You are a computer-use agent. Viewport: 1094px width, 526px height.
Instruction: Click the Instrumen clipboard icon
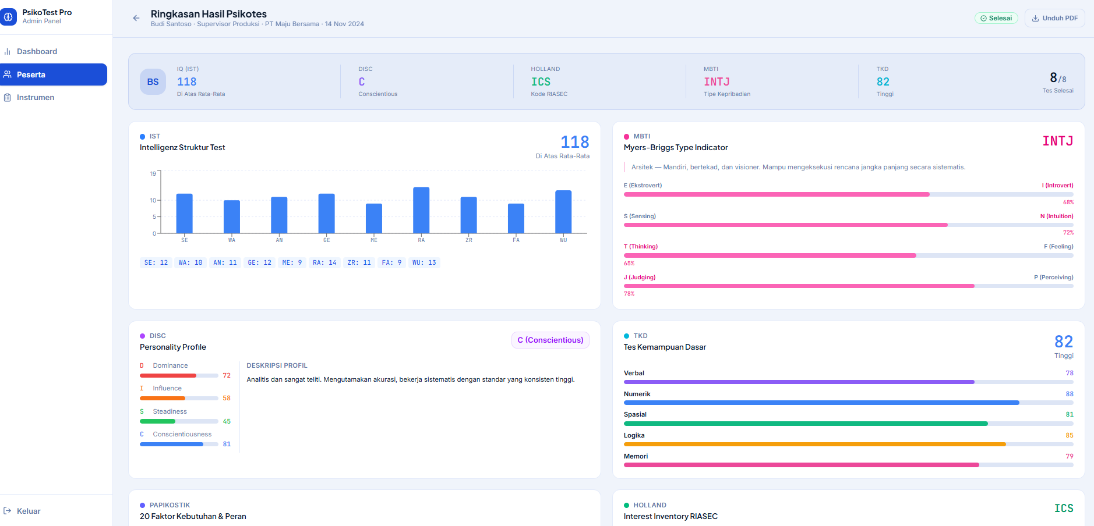point(8,98)
